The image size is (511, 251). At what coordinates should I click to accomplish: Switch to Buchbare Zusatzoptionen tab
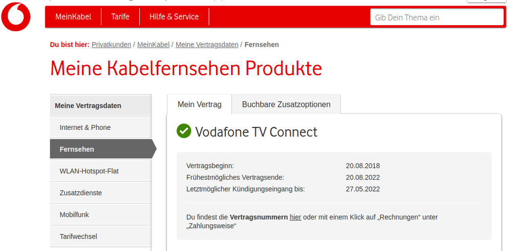(286, 104)
